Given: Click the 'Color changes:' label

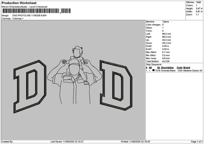Looking at the screenshot, I should tap(153, 25).
